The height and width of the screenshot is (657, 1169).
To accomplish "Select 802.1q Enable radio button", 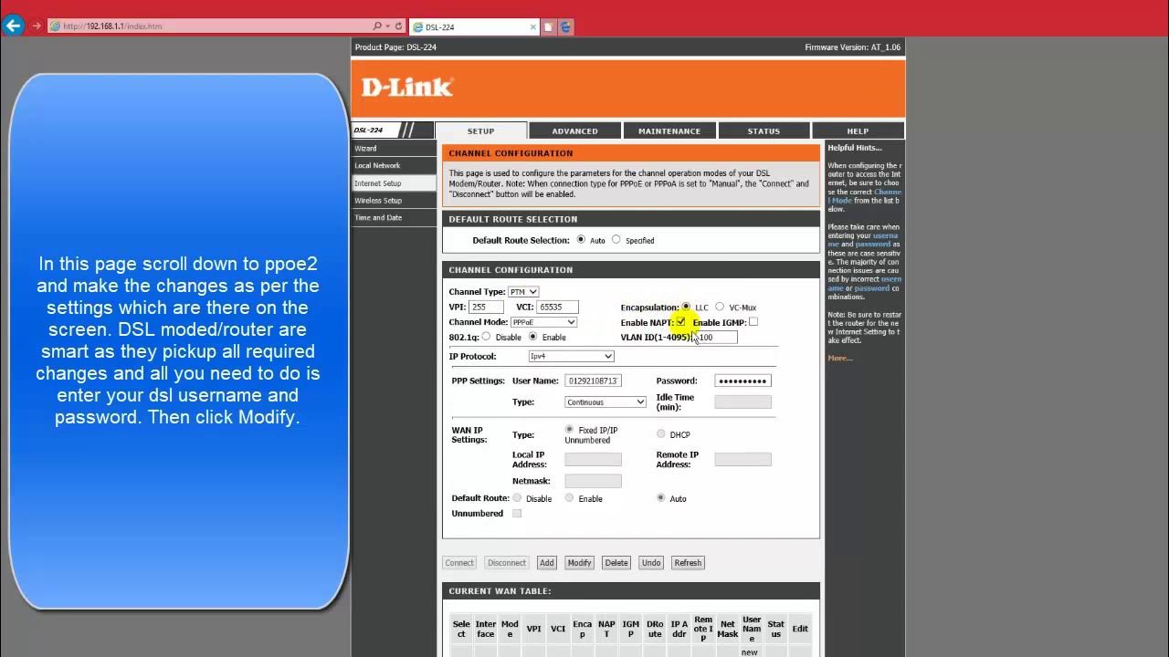I will (532, 337).
